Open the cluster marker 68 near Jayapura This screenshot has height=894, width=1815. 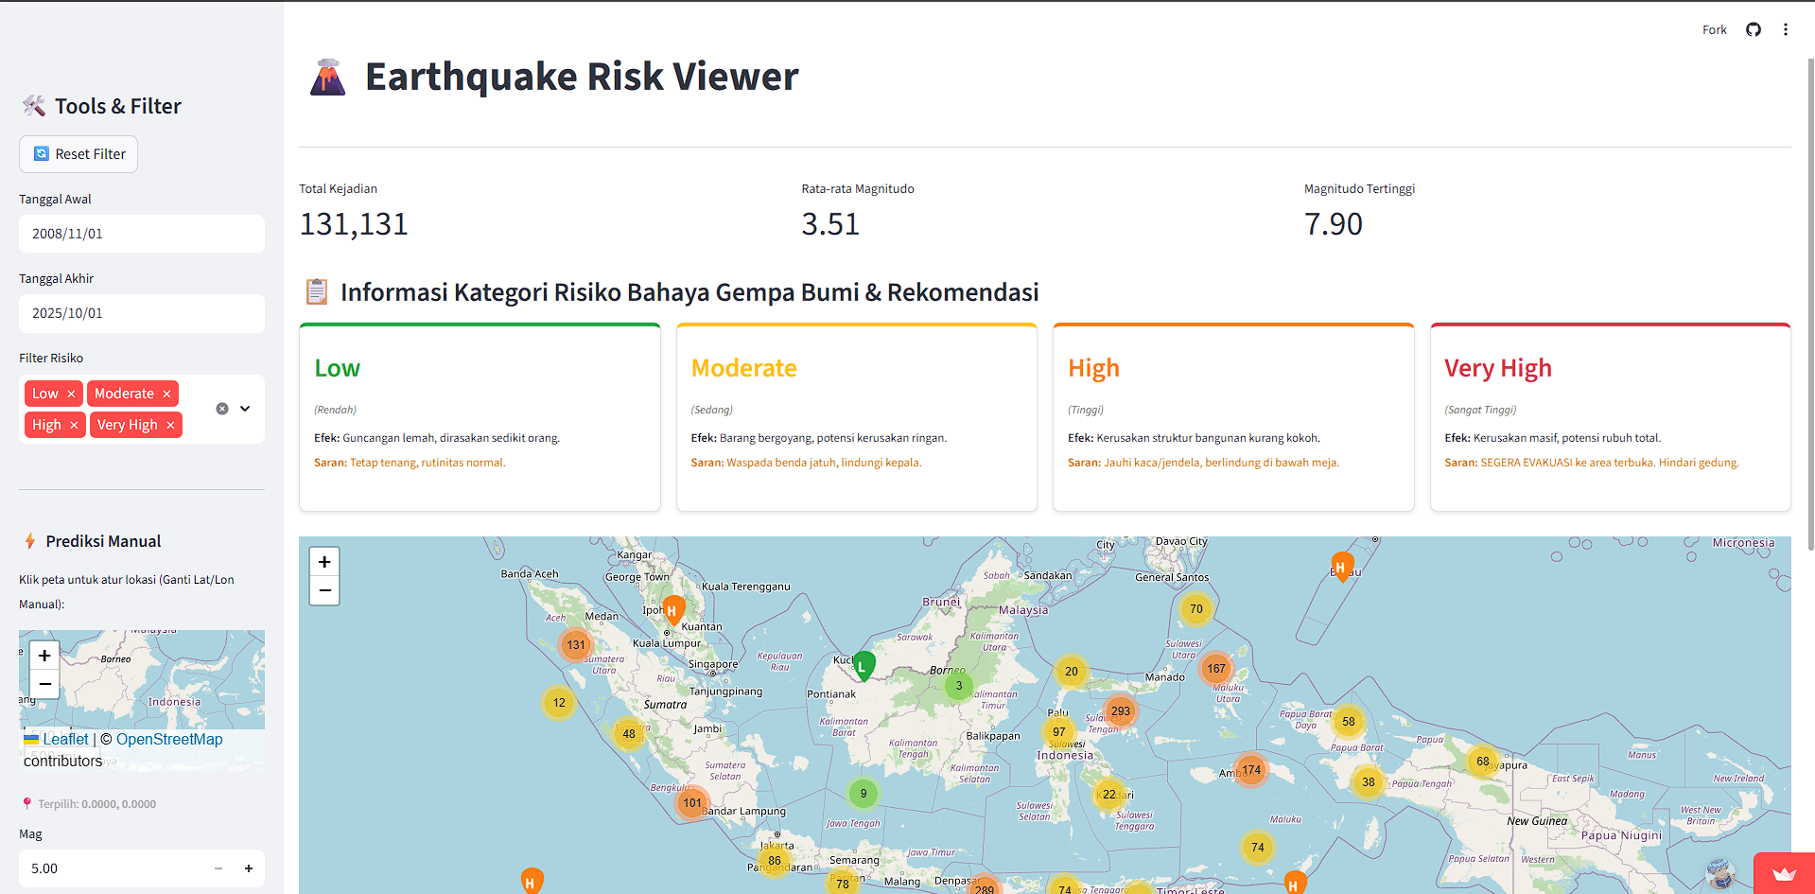click(1483, 762)
